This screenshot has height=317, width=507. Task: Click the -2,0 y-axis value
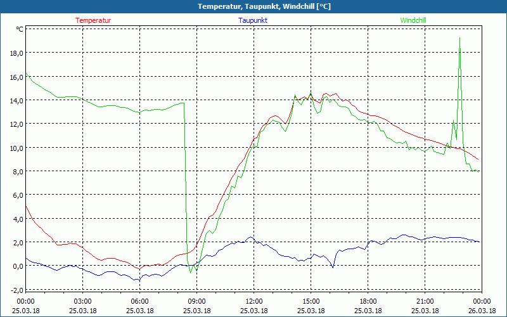pos(17,290)
